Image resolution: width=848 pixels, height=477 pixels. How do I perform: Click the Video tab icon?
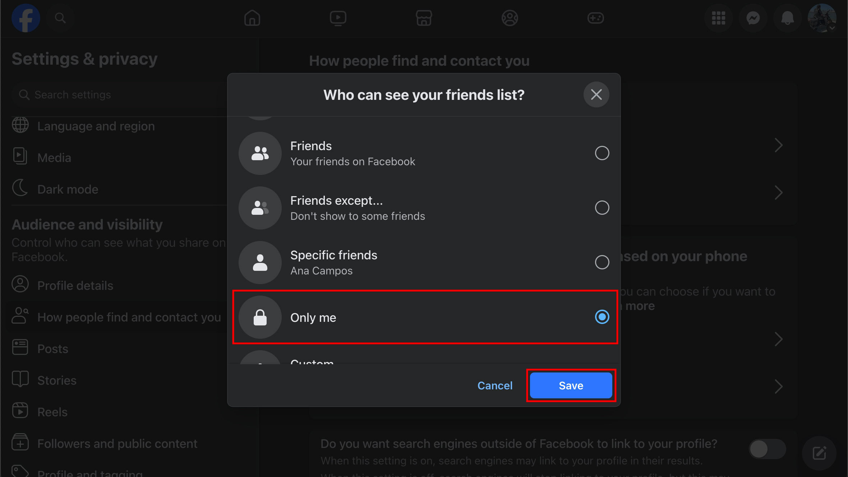(x=338, y=18)
